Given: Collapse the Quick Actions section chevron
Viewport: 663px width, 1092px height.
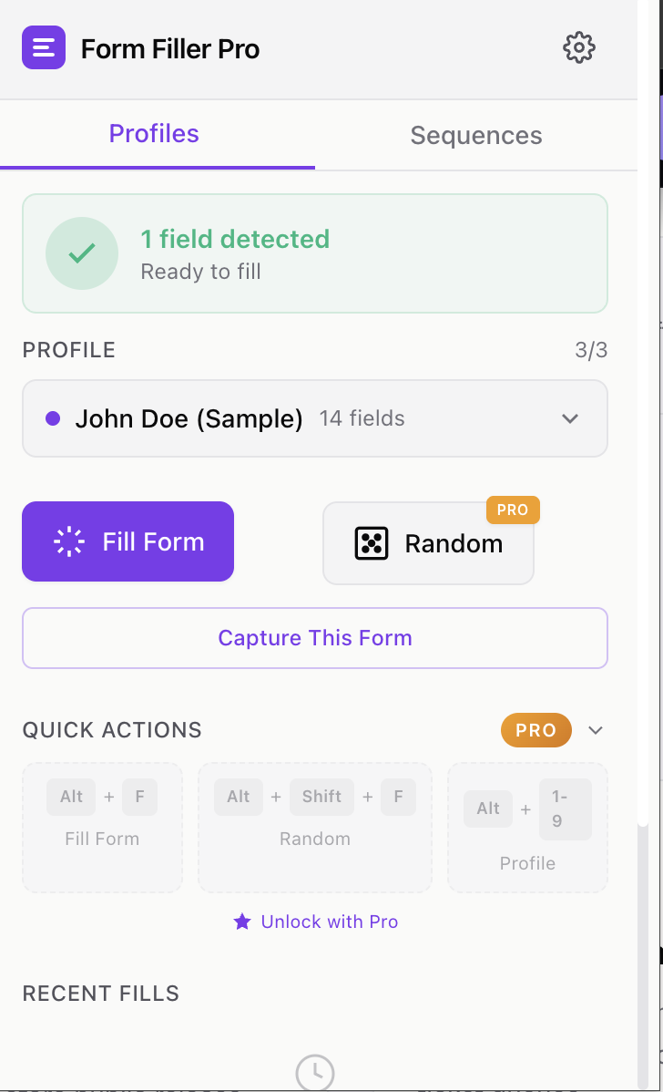Looking at the screenshot, I should (x=595, y=730).
